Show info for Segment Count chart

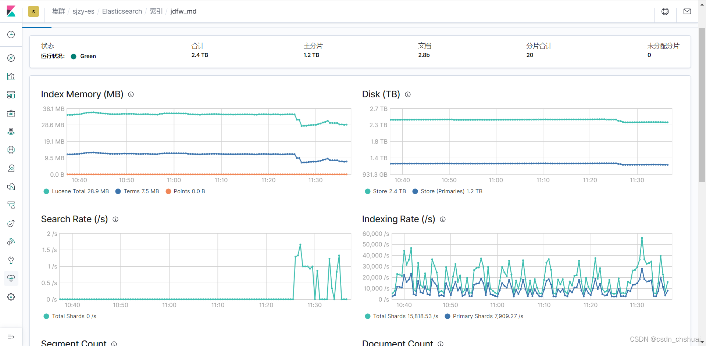pos(114,344)
